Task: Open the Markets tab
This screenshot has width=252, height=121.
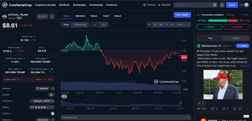Action: 80,16
